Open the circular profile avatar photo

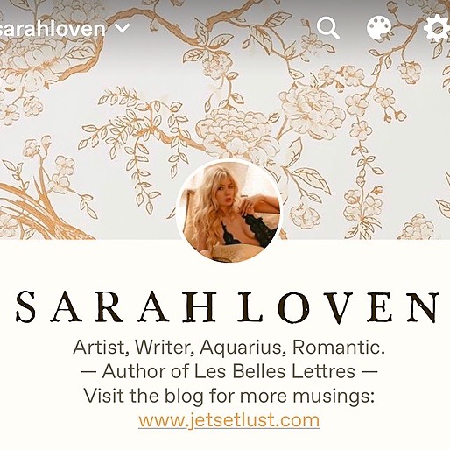click(229, 211)
